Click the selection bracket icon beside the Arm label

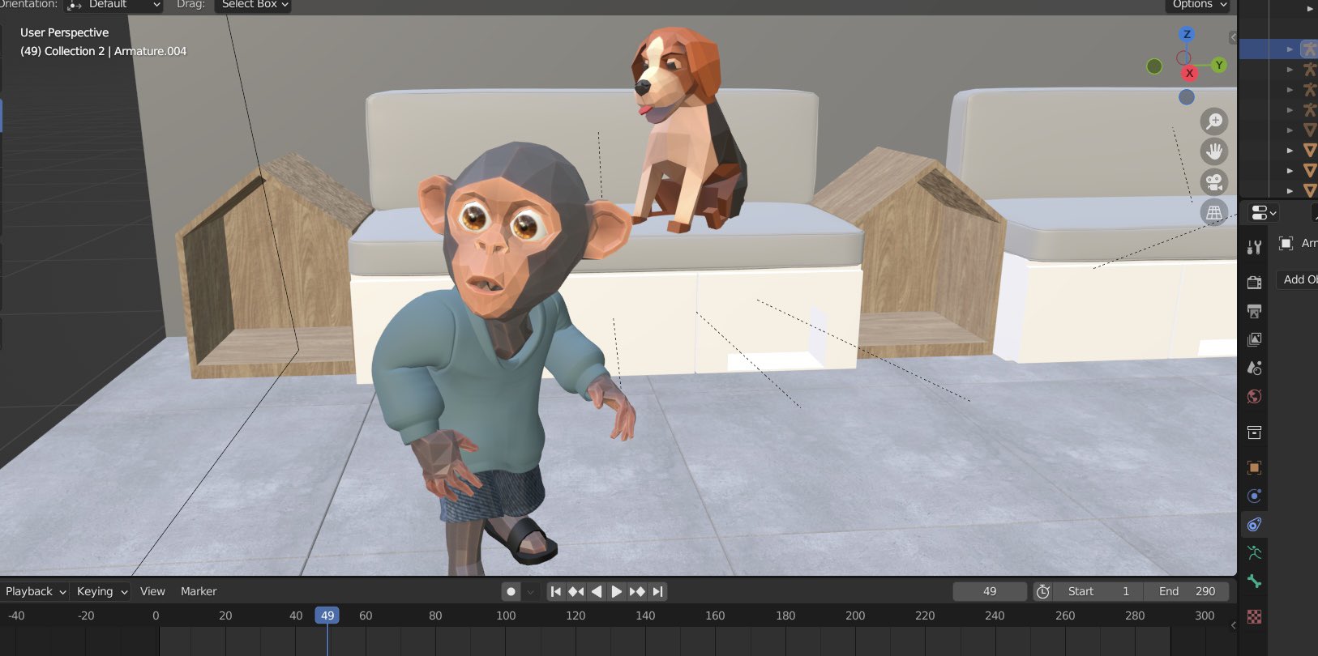pyautogui.click(x=1286, y=243)
